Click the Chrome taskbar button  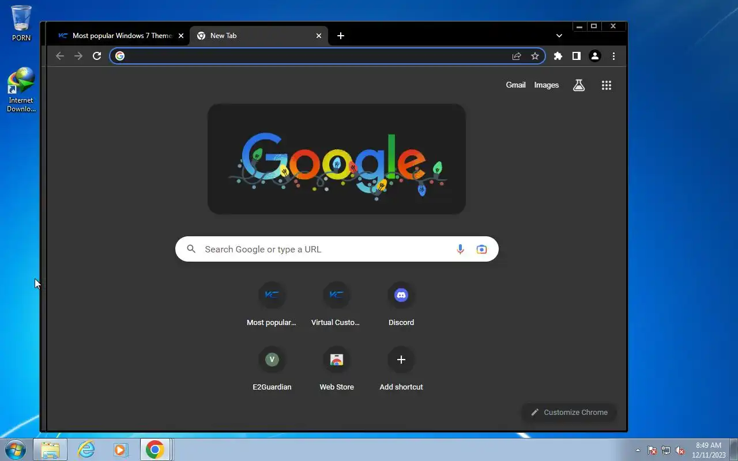[x=155, y=450]
